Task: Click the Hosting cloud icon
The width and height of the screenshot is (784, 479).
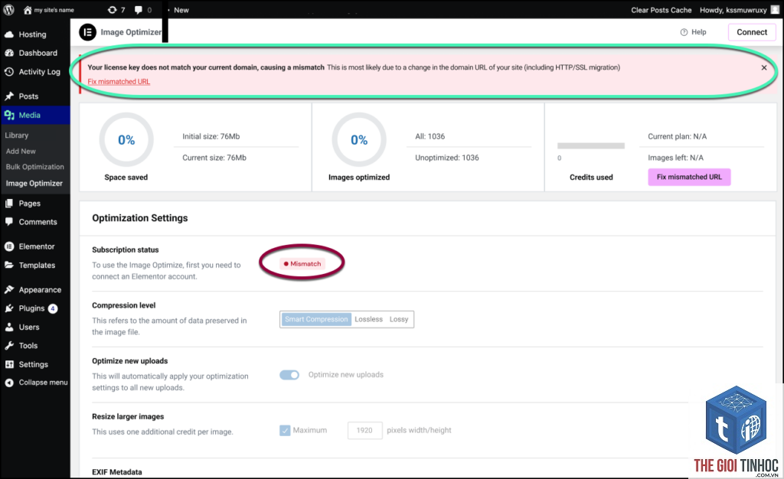Action: click(9, 34)
